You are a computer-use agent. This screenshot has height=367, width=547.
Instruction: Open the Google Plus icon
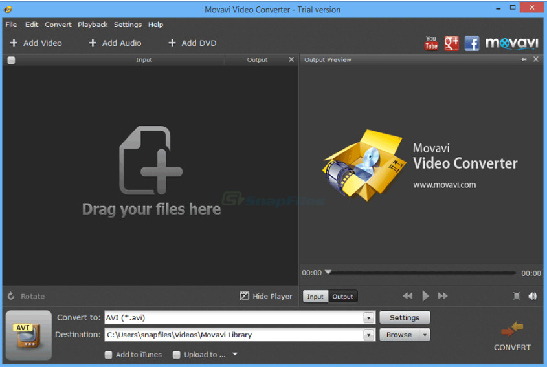(x=451, y=43)
